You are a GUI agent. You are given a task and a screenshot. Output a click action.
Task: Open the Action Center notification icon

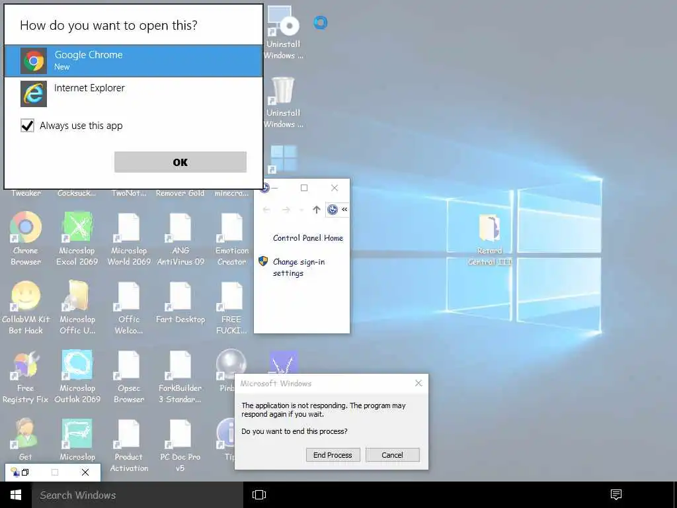(x=616, y=495)
